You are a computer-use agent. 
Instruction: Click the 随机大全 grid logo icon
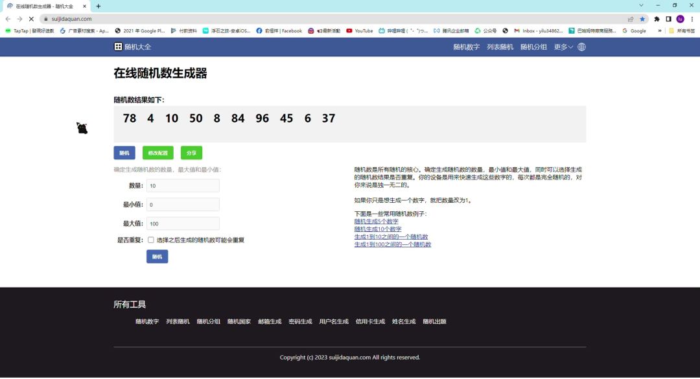pyautogui.click(x=118, y=47)
